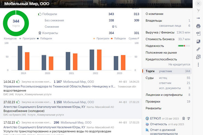
Task: Open ЕГРЮЛ extract from 23 авг 2023
Action: [x=165, y=118]
